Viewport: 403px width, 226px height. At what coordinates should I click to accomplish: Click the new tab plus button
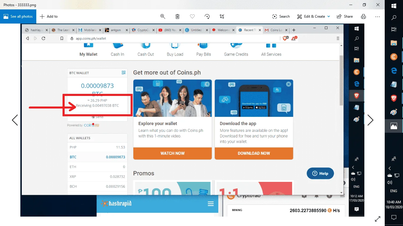[x=294, y=30]
